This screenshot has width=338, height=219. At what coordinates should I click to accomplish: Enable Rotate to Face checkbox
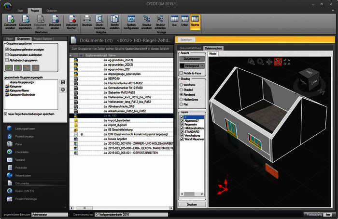pos(181,73)
